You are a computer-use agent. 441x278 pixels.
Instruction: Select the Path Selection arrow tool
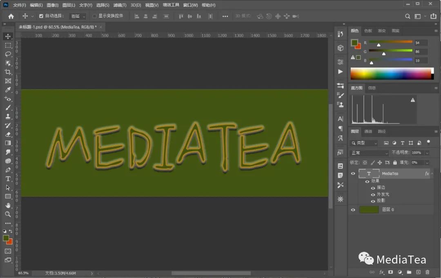(8, 187)
